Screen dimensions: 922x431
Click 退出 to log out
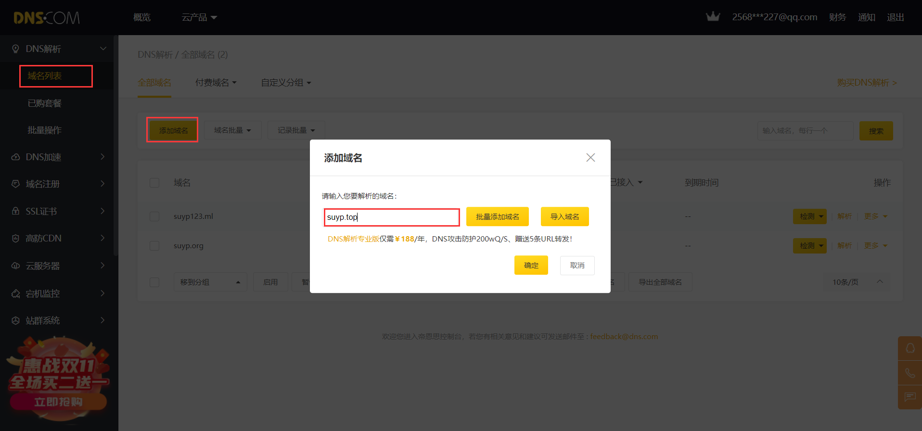896,17
